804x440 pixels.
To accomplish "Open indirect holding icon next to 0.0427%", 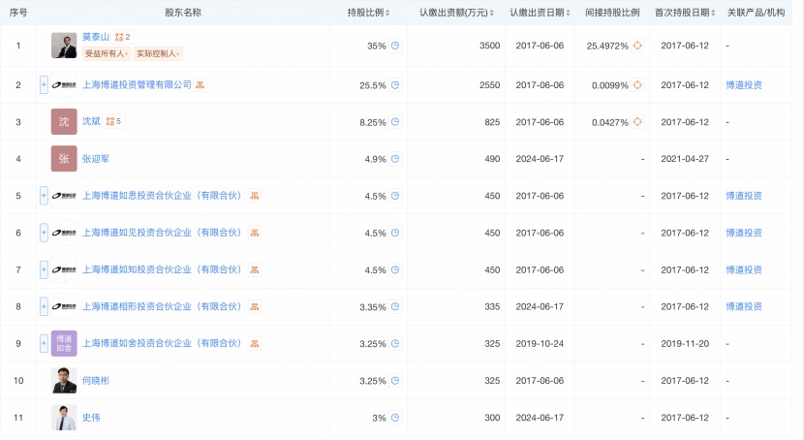I will [637, 122].
